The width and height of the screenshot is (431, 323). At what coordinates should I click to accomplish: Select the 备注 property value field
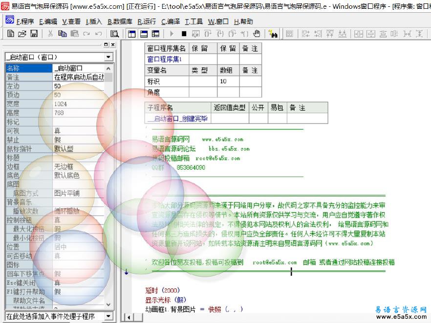[x=79, y=77]
